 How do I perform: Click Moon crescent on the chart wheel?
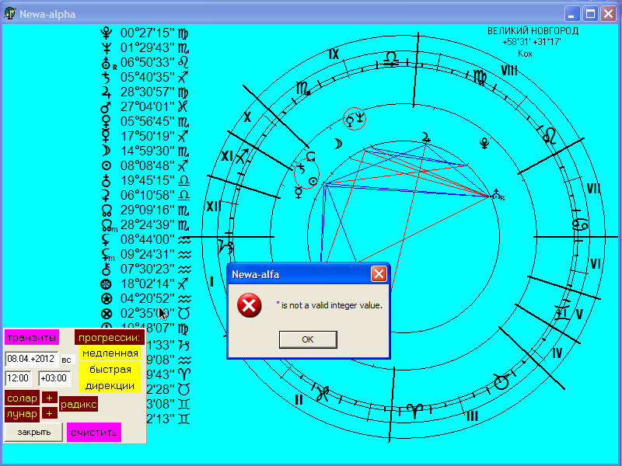point(338,144)
